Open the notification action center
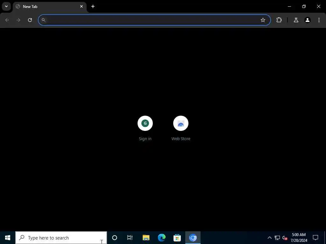The width and height of the screenshot is (326, 244). (315, 238)
